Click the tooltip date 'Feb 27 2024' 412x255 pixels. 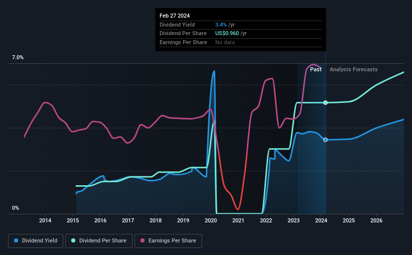(175, 16)
